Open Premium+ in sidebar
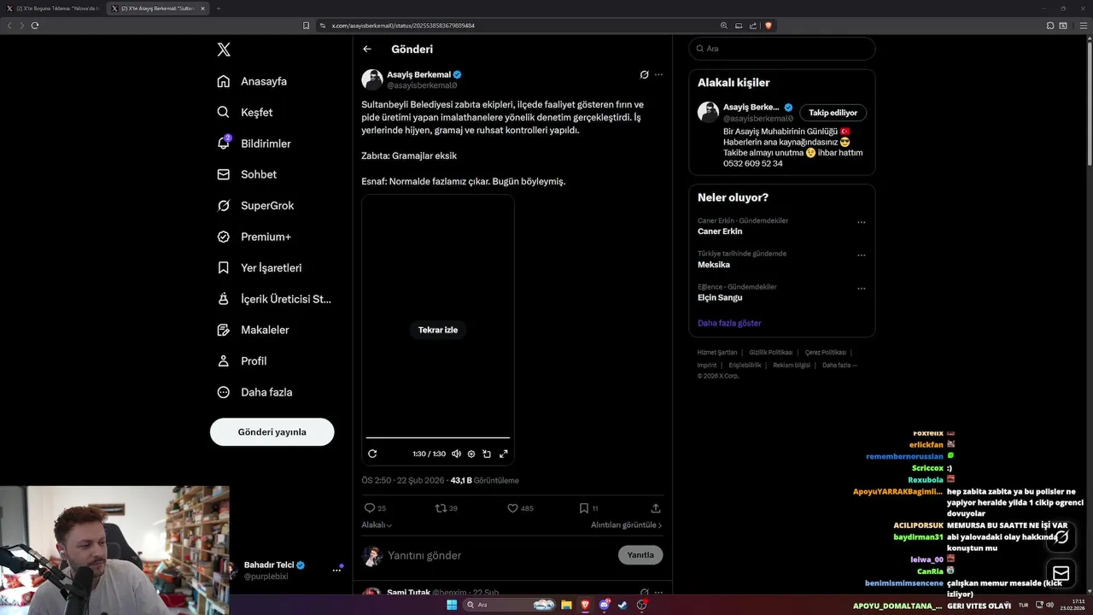The image size is (1093, 615). pos(254,237)
